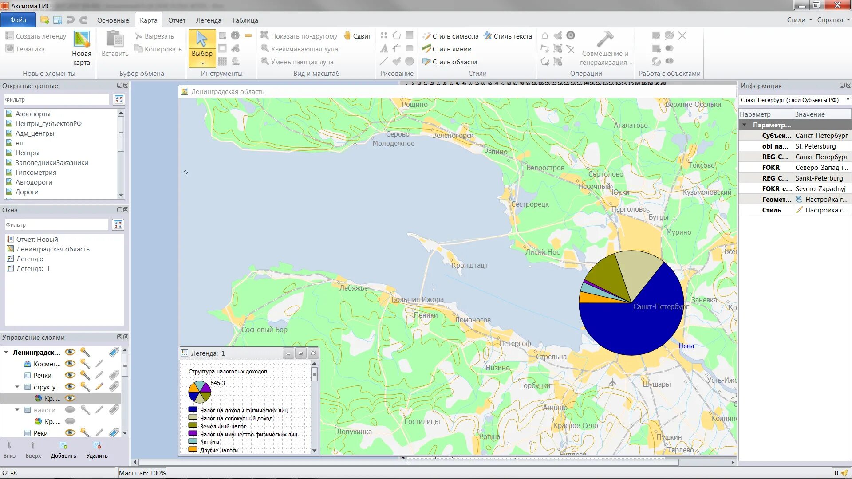
Task: Hide the Речки layer with eye icon
Action: coord(70,375)
